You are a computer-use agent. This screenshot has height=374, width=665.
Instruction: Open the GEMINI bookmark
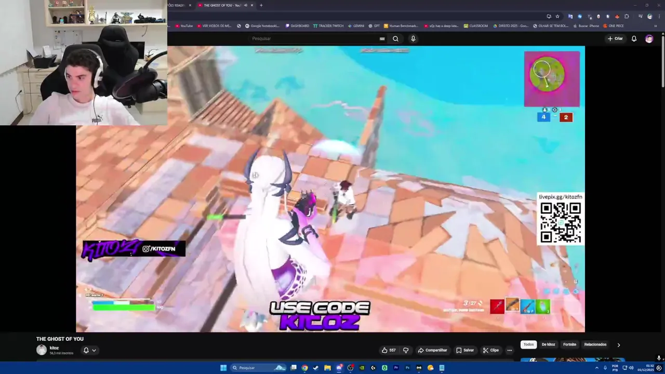[x=356, y=25]
